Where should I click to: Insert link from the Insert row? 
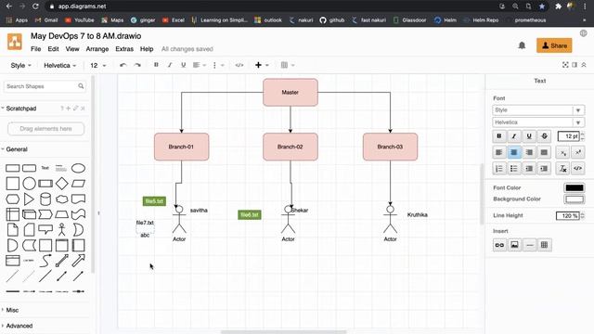pyautogui.click(x=499, y=245)
